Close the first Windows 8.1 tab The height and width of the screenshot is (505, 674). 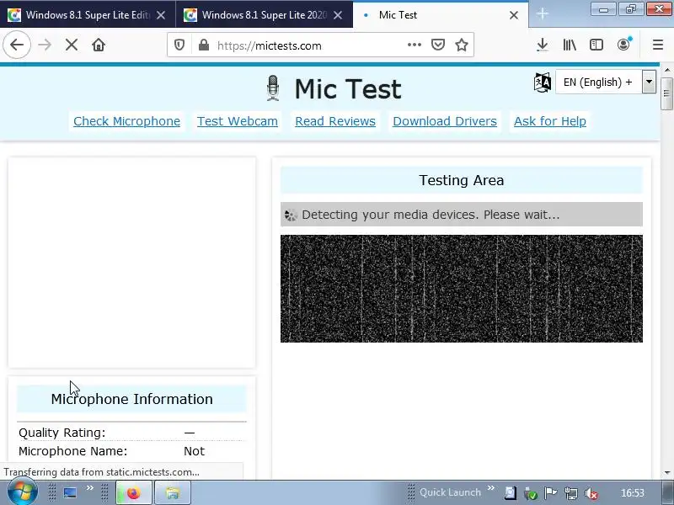coord(161,15)
